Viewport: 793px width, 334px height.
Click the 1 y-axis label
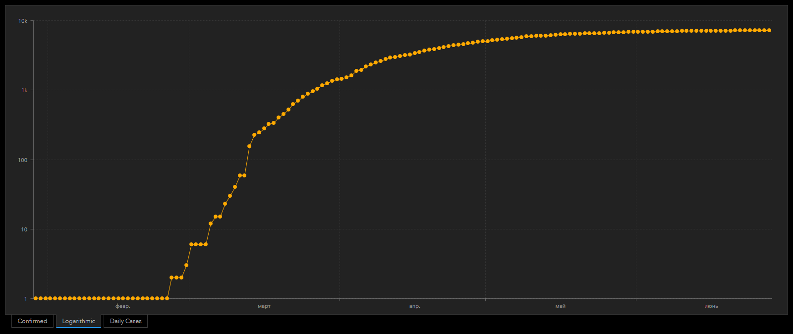pyautogui.click(x=26, y=299)
